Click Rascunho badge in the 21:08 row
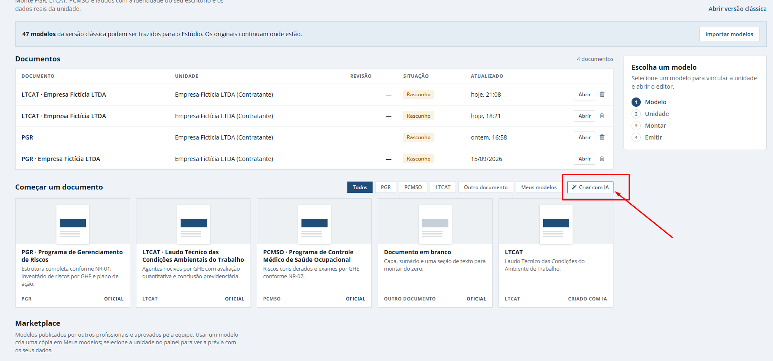This screenshot has width=773, height=361. pos(418,95)
